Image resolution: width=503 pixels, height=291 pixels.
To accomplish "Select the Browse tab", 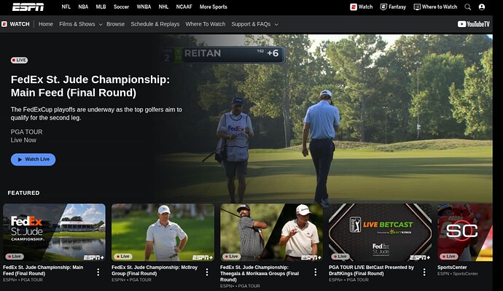I will [x=115, y=24].
